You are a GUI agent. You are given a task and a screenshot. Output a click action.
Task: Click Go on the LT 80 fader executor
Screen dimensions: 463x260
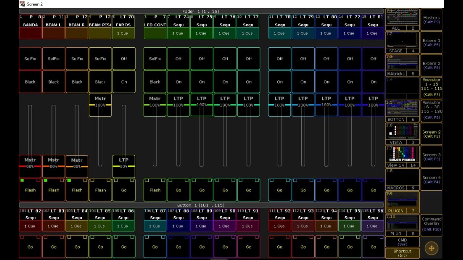click(326, 190)
